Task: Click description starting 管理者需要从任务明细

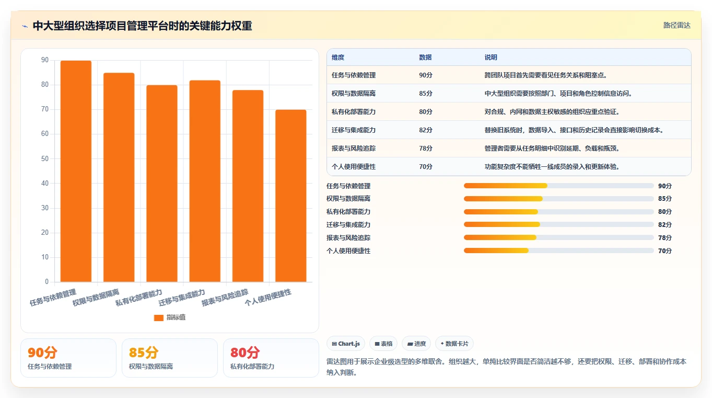Action: (x=552, y=149)
